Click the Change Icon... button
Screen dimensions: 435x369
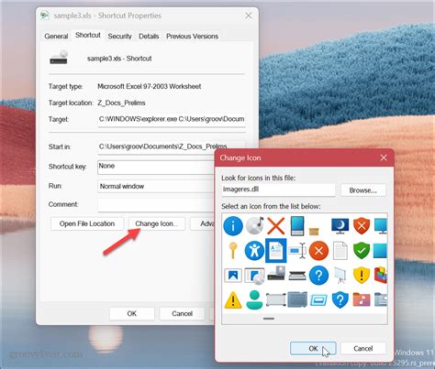(x=157, y=223)
